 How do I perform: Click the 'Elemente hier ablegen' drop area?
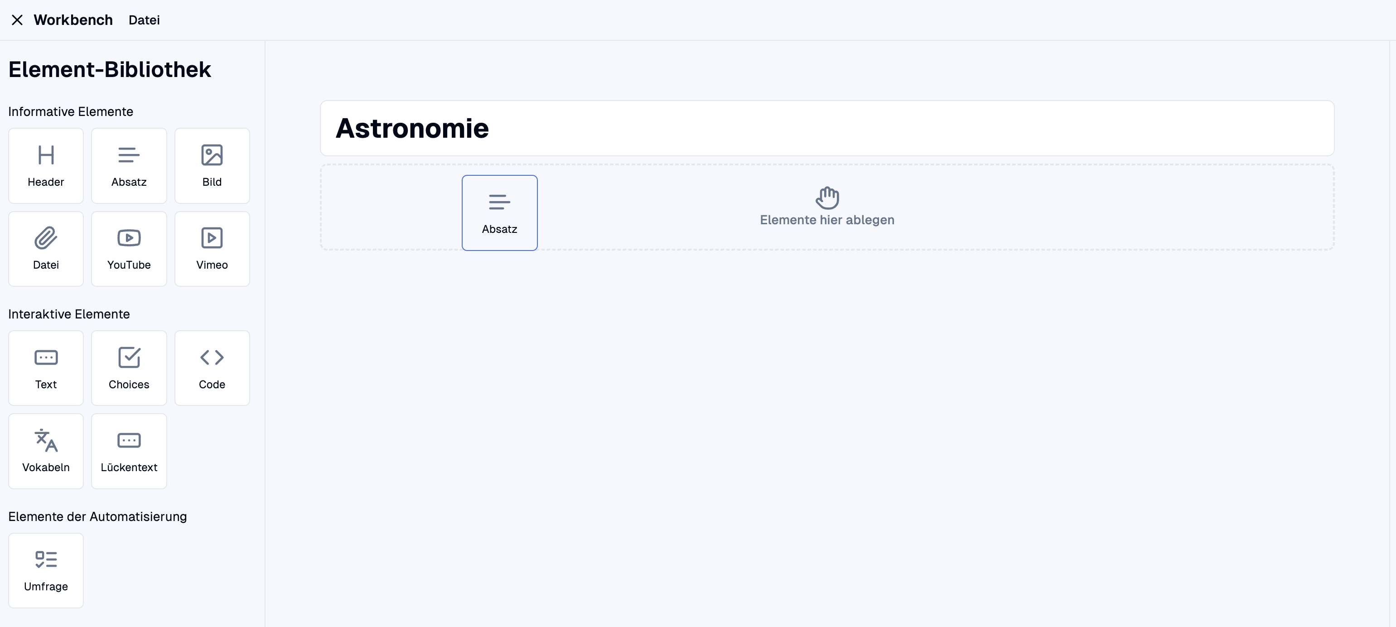pos(827,207)
